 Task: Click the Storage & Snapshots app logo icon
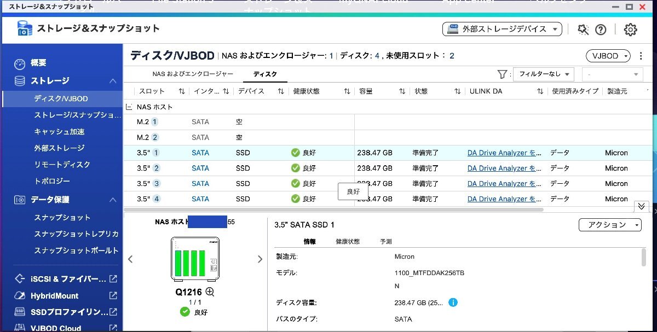coord(25,28)
